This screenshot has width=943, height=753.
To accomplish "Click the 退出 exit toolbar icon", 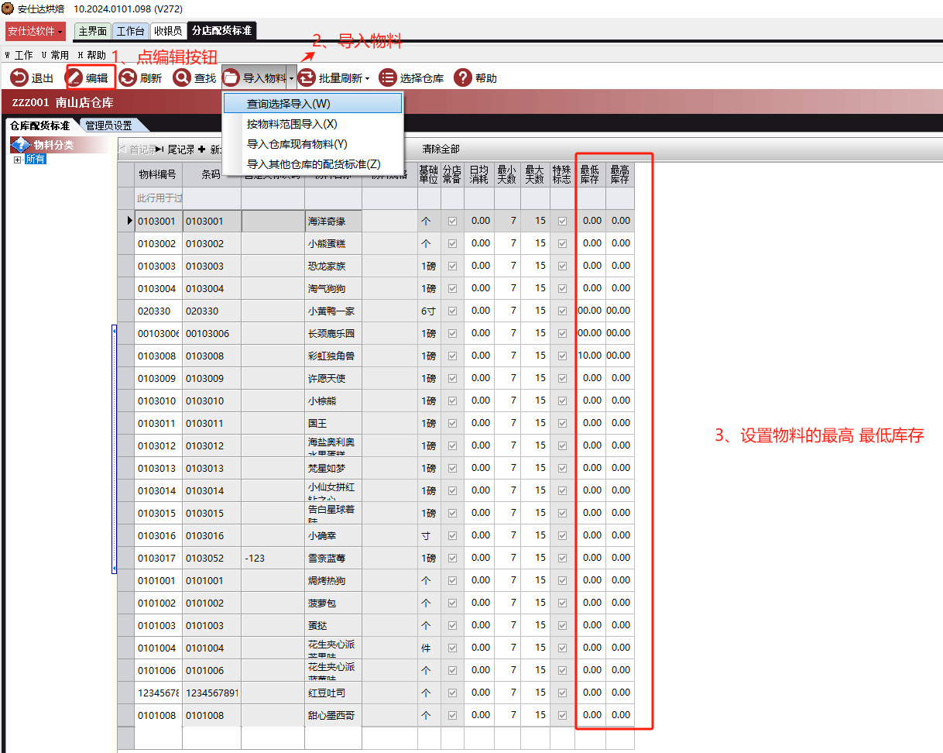I will pyautogui.click(x=19, y=77).
